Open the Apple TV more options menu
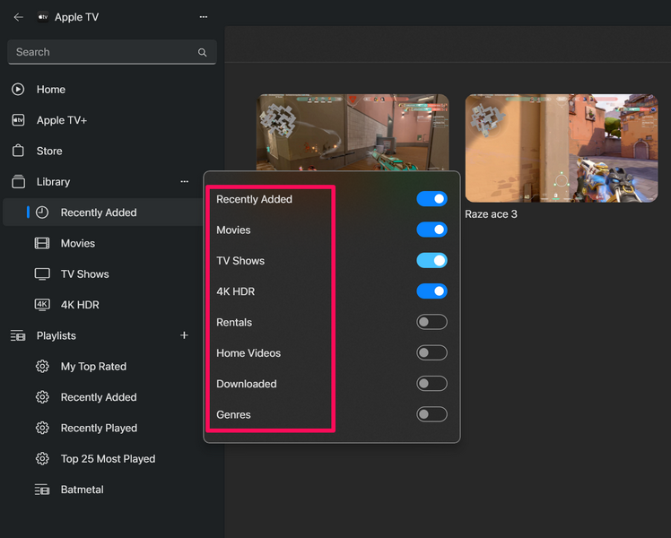Viewport: 671px width, 538px height. pyautogui.click(x=204, y=17)
